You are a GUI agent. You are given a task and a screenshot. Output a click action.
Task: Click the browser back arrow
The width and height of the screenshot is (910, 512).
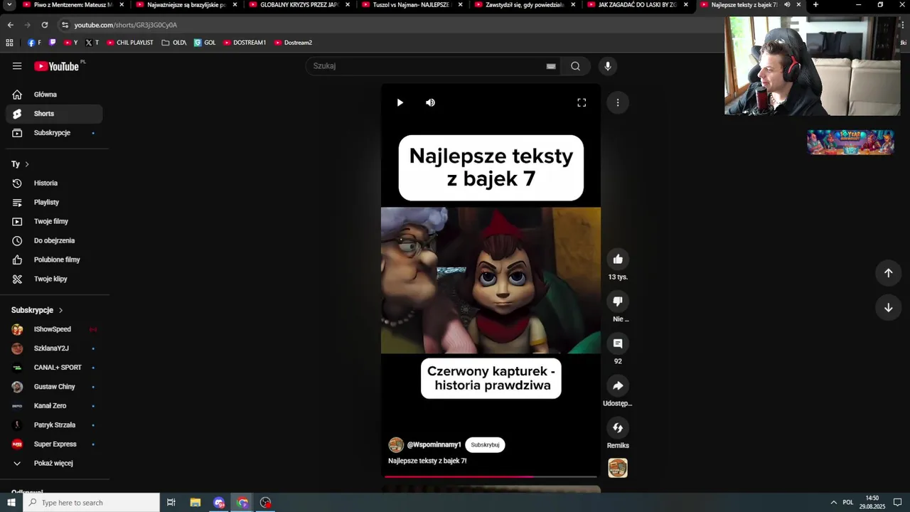click(x=10, y=25)
